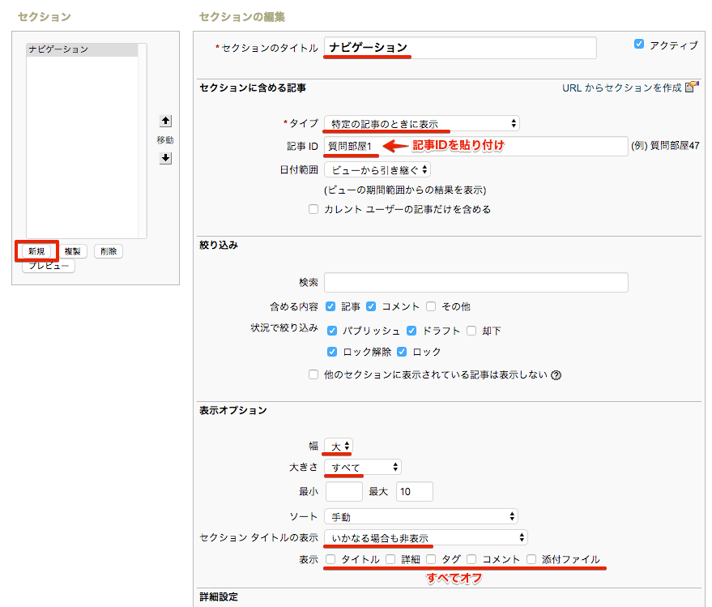The height and width of the screenshot is (607, 712).
Task: Select ナビゲーション in the section list
Action: pos(82,49)
